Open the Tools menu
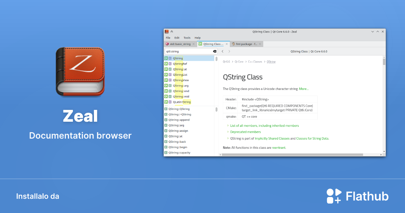The height and width of the screenshot is (213, 405). pyautogui.click(x=187, y=38)
